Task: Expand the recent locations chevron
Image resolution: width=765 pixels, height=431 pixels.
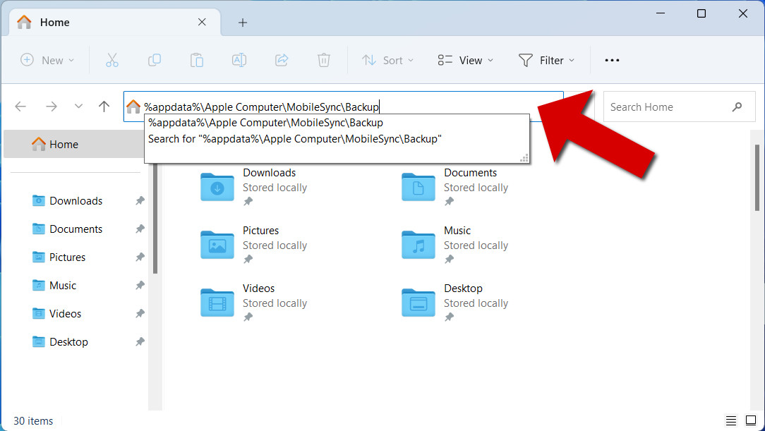Action: tap(78, 107)
